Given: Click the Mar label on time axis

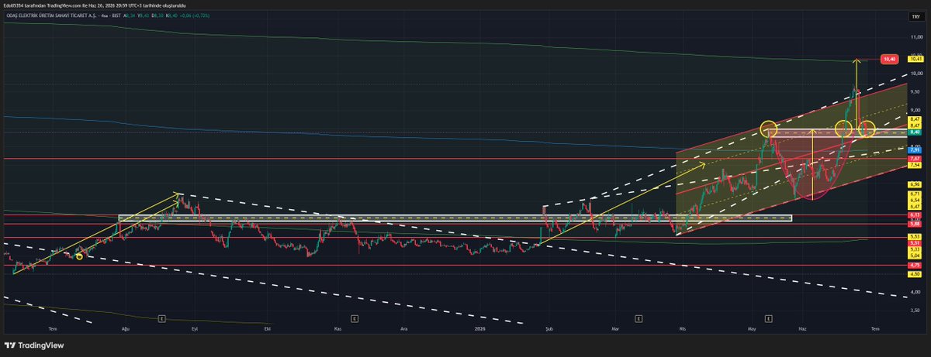Looking at the screenshot, I should coord(615,328).
